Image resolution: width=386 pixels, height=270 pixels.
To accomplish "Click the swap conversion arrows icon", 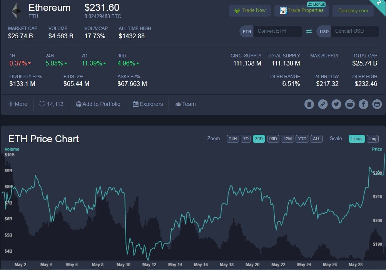I will tap(309, 31).
